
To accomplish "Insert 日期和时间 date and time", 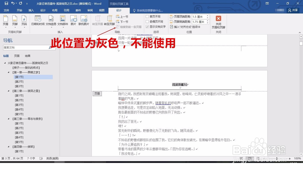I will pyautogui.click(x=38, y=21).
